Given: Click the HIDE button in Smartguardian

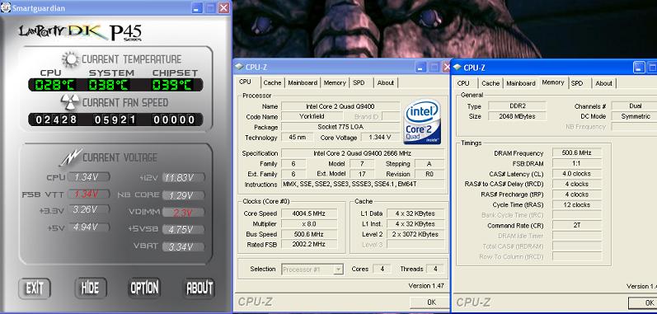Looking at the screenshot, I should pyautogui.click(x=91, y=288).
